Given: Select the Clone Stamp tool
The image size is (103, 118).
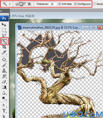Looking at the screenshot, I should (4, 70).
